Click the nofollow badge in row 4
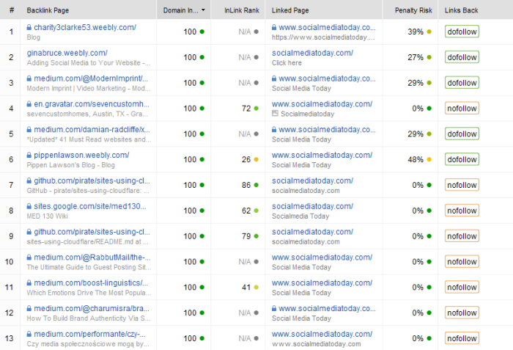 coord(462,109)
